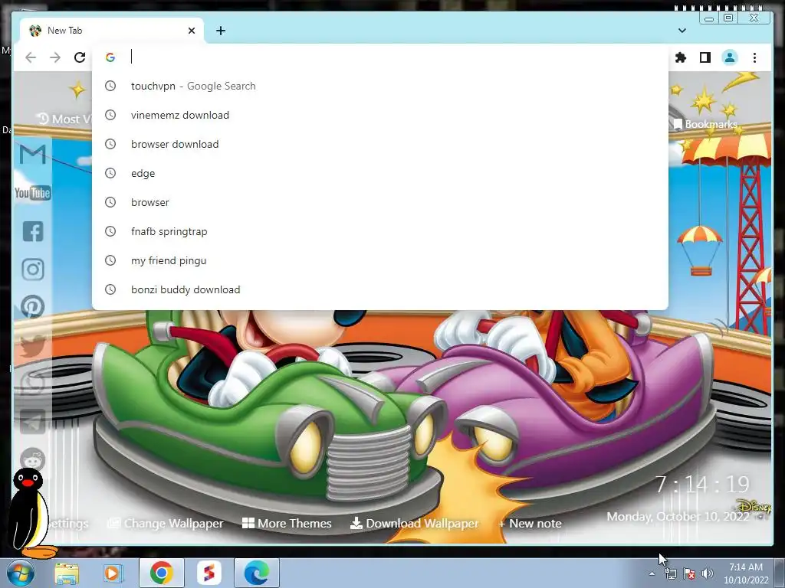Open the Chrome three-dot menu
This screenshot has width=785, height=588.
754,57
